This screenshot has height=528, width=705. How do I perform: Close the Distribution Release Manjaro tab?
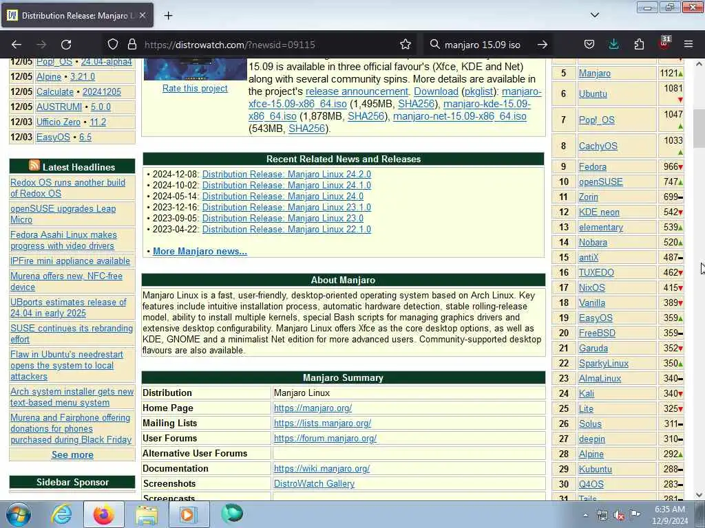pyautogui.click(x=143, y=15)
